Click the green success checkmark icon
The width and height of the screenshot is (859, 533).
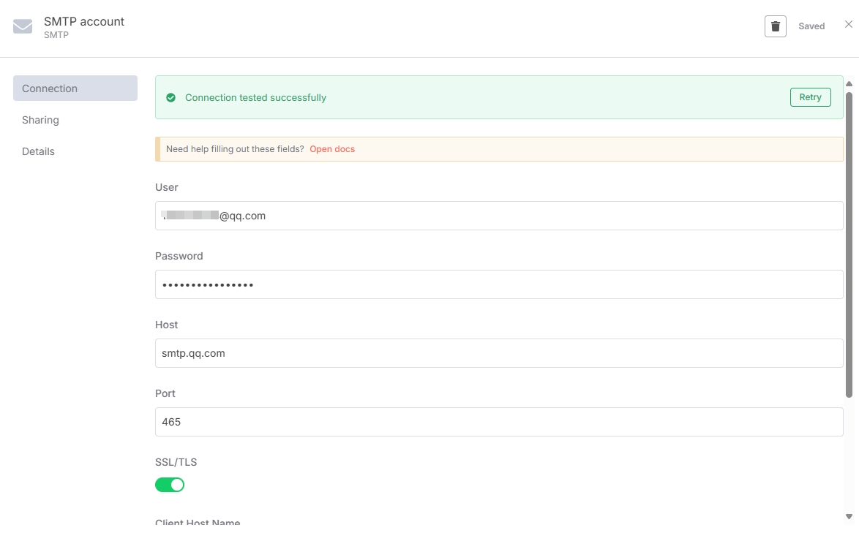pyautogui.click(x=170, y=98)
